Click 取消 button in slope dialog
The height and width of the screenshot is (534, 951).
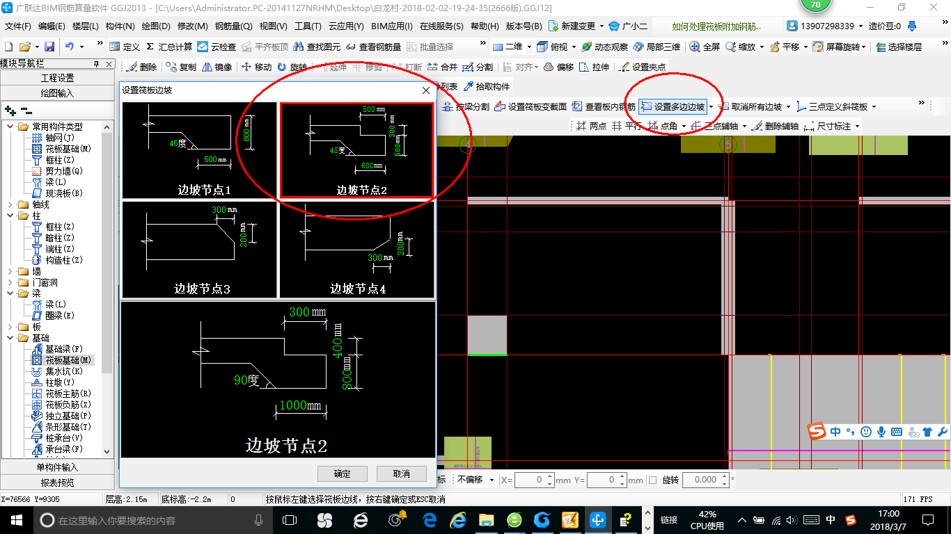[x=402, y=474]
